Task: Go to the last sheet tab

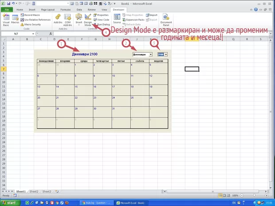Action: (12, 191)
